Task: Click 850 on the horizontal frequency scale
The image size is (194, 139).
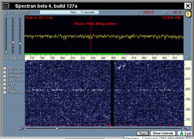Action: click(x=114, y=58)
